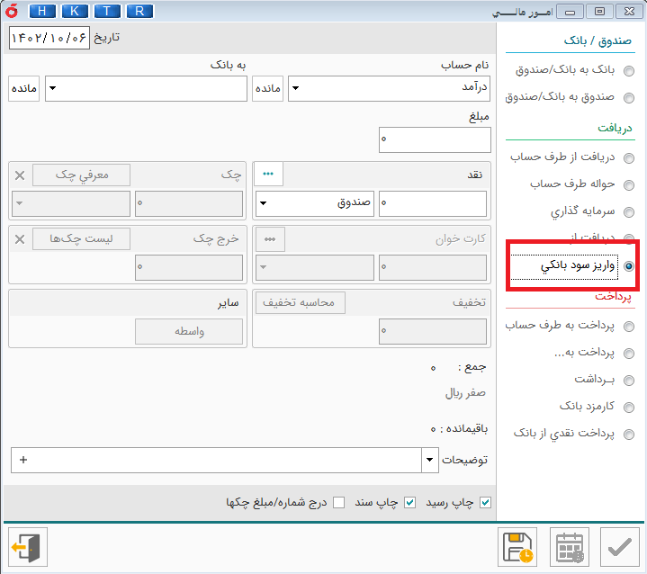
Task: Select واريز سود بانکي radio option
Action: [x=629, y=266]
